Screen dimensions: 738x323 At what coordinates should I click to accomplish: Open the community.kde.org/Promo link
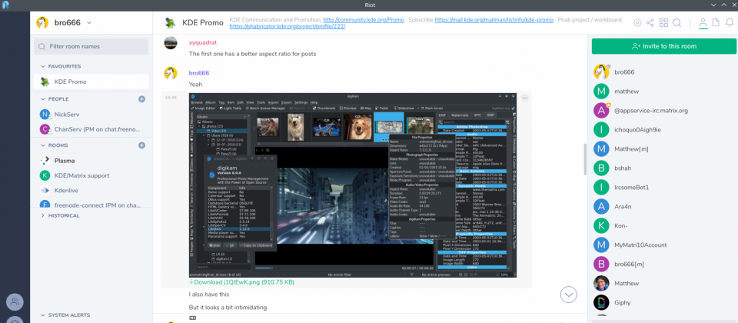click(364, 20)
